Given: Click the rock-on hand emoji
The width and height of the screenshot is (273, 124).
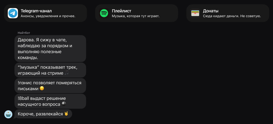Looking at the screenshot, I should tap(66, 114).
